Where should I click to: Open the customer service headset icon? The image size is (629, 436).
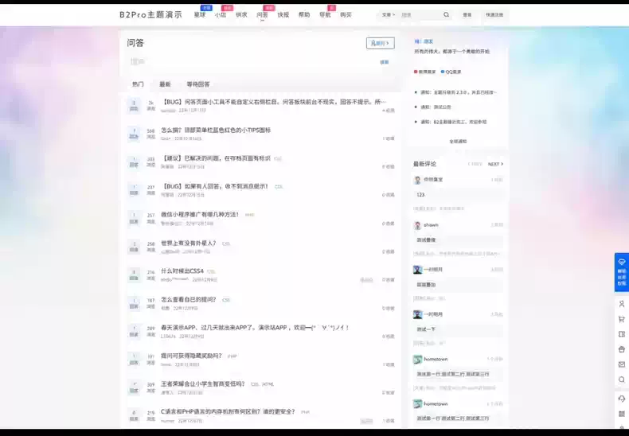pos(621,399)
